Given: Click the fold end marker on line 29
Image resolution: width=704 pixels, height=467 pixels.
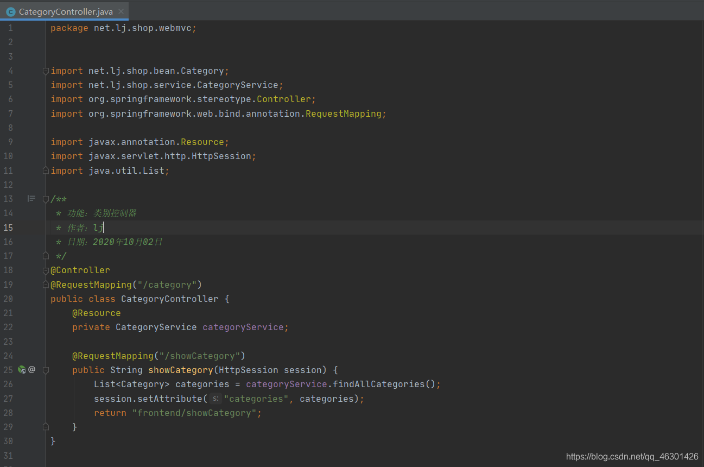Looking at the screenshot, I should pyautogui.click(x=46, y=427).
